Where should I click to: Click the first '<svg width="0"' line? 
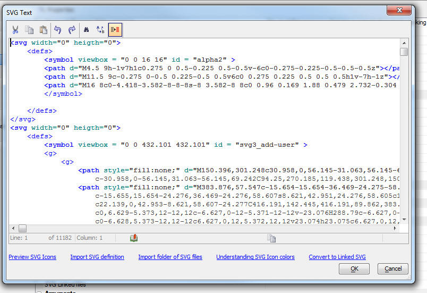coord(65,43)
